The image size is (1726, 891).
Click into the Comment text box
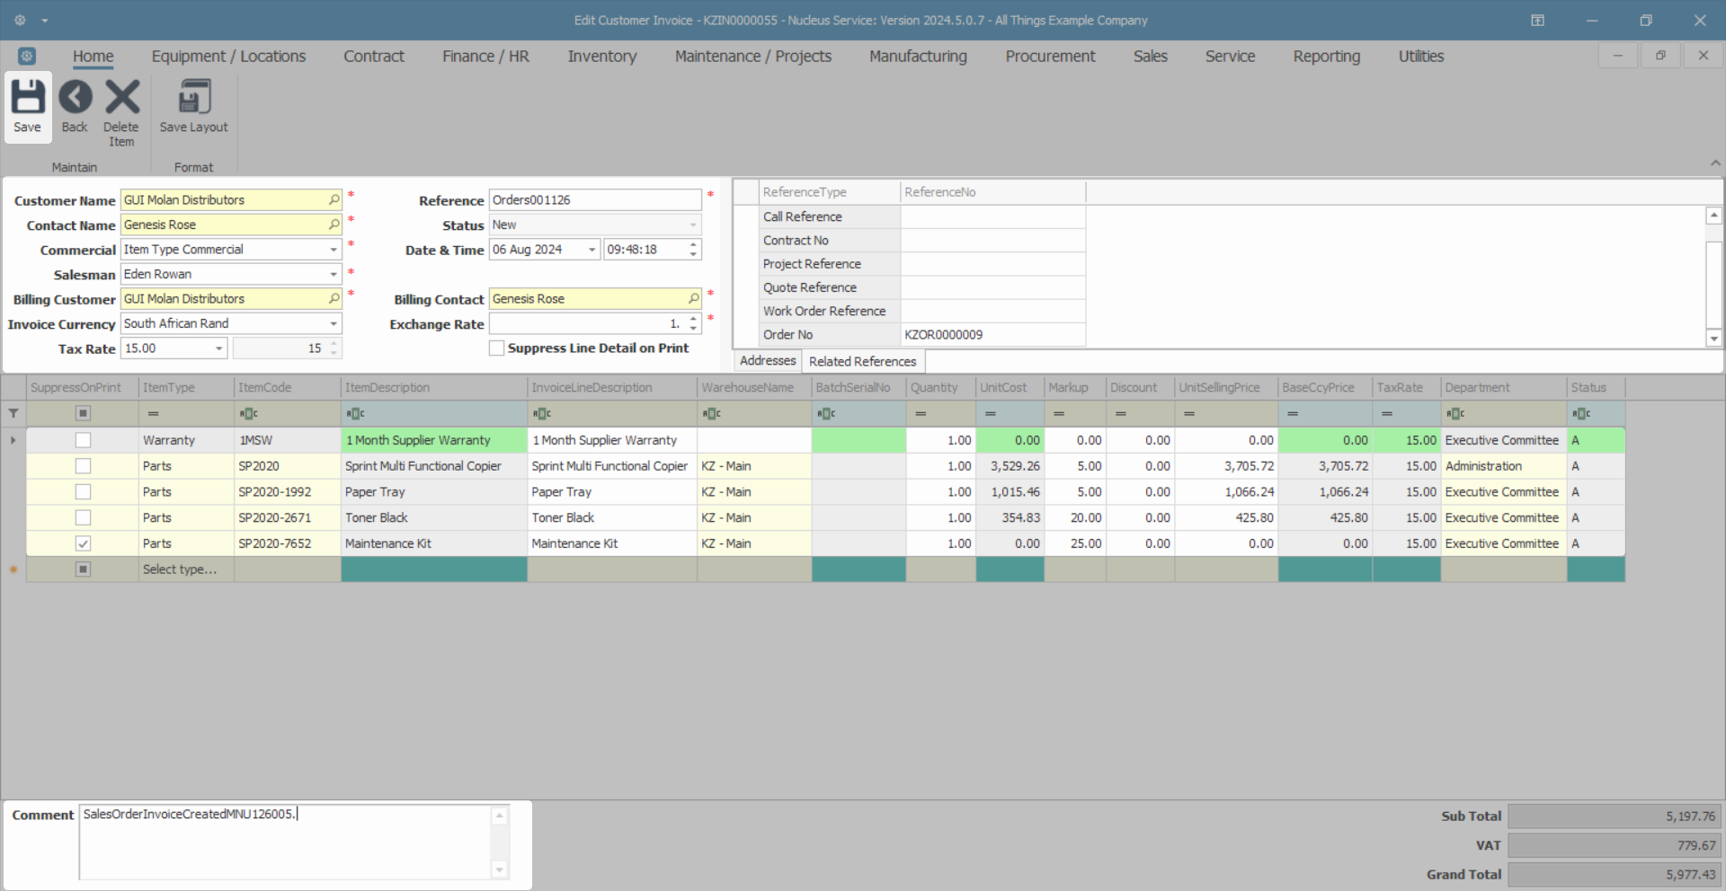coord(283,842)
